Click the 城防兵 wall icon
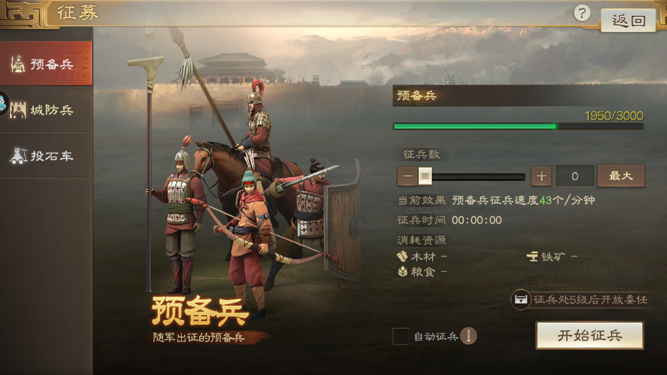Image resolution: width=667 pixels, height=375 pixels. coord(18,110)
